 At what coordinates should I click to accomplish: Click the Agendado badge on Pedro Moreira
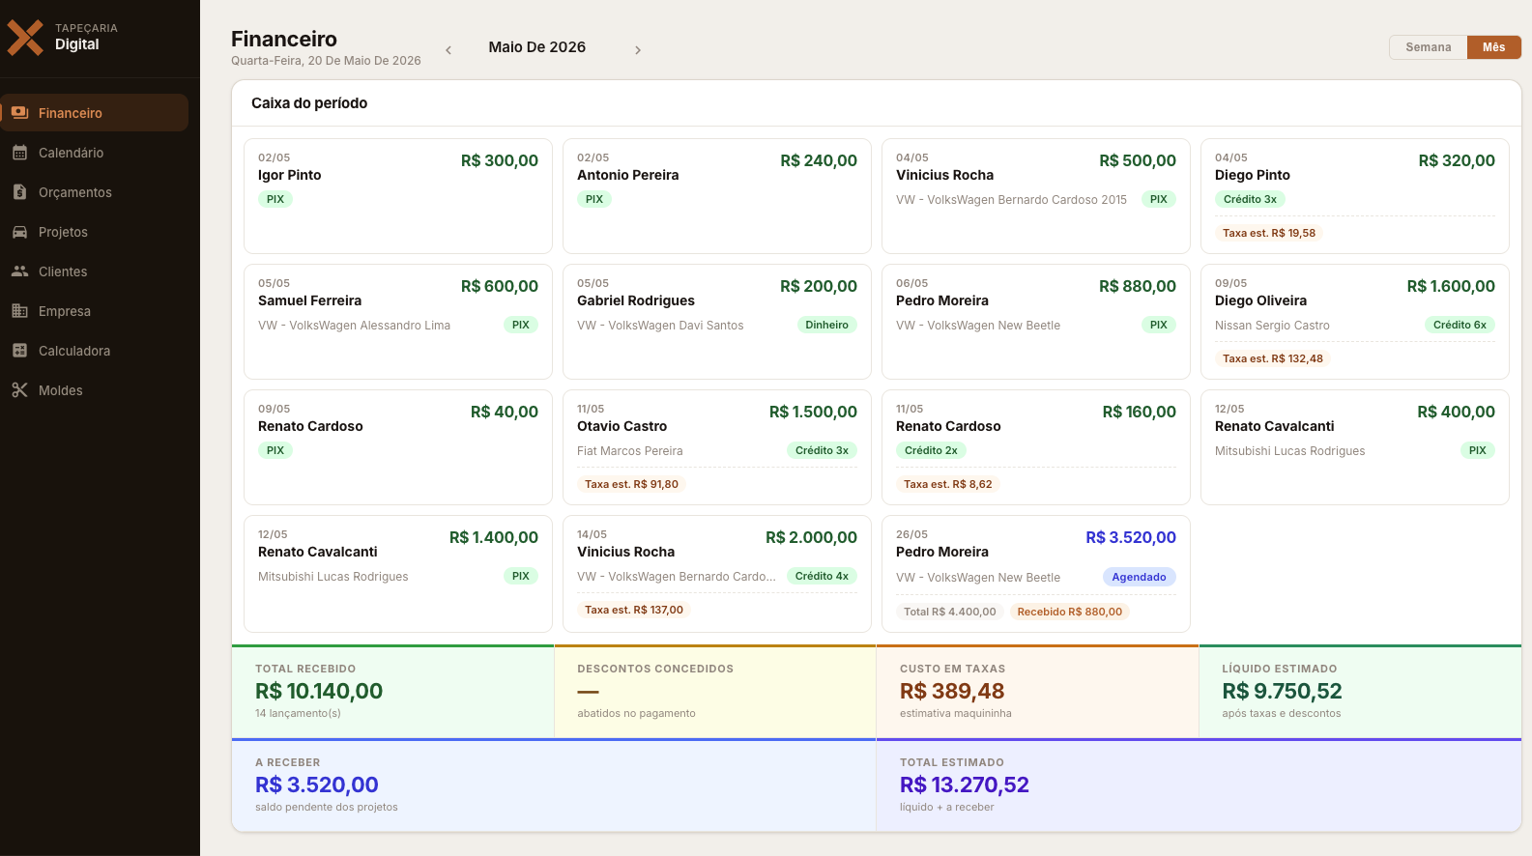[1139, 577]
